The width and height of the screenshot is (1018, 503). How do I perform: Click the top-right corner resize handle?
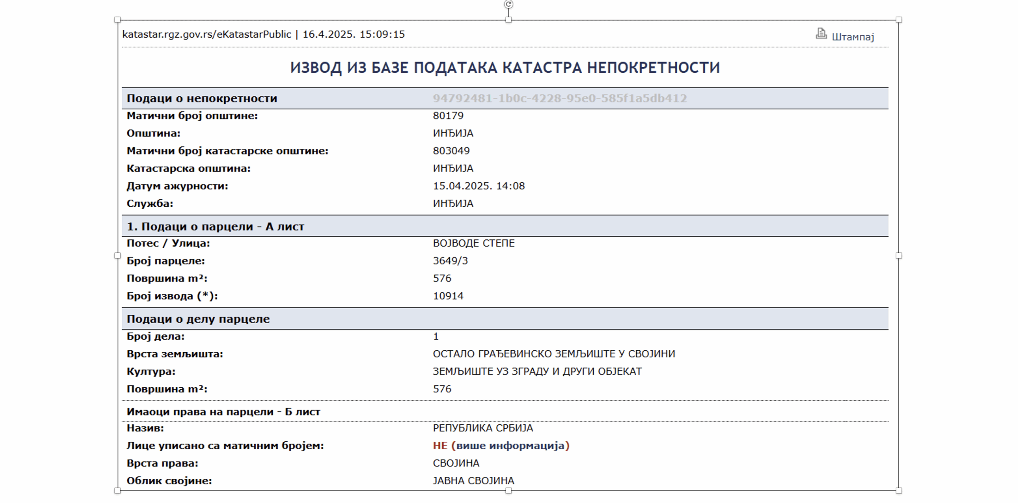pyautogui.click(x=899, y=20)
